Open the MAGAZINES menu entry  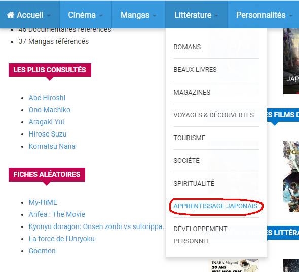tap(192, 93)
